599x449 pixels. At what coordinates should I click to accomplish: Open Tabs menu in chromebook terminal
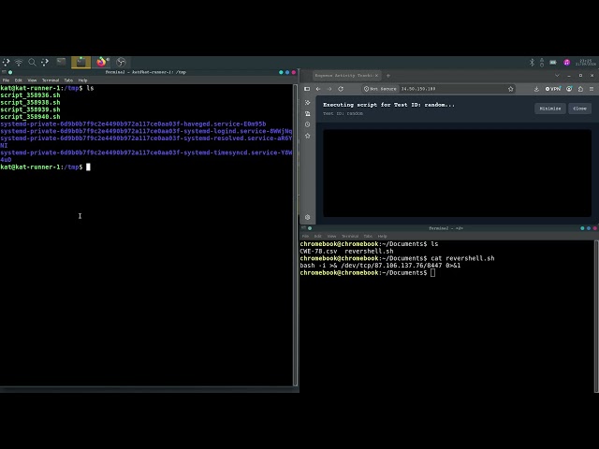[x=368, y=237]
